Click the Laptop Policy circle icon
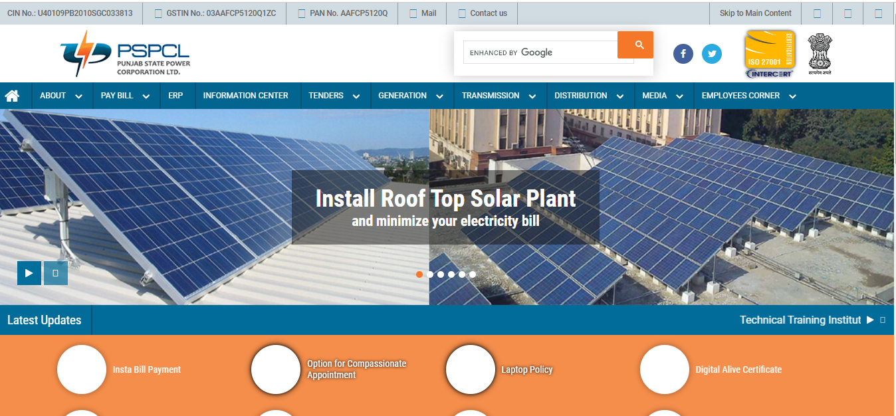896x416 pixels. (470, 369)
